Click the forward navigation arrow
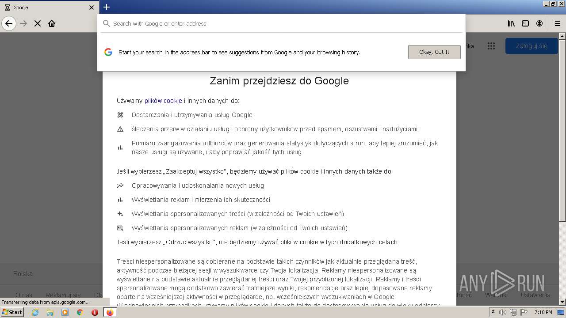The image size is (566, 318). 24,23
